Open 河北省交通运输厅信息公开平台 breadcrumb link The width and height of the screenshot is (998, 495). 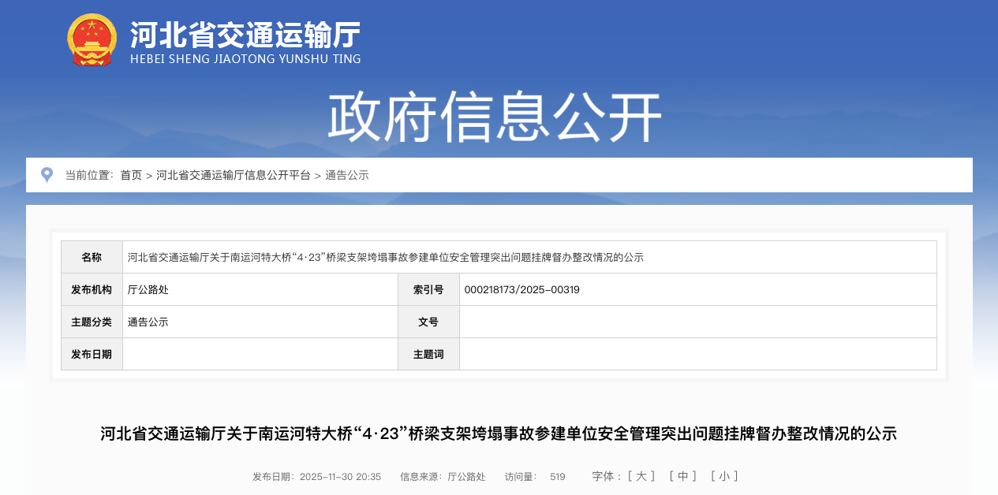(233, 175)
